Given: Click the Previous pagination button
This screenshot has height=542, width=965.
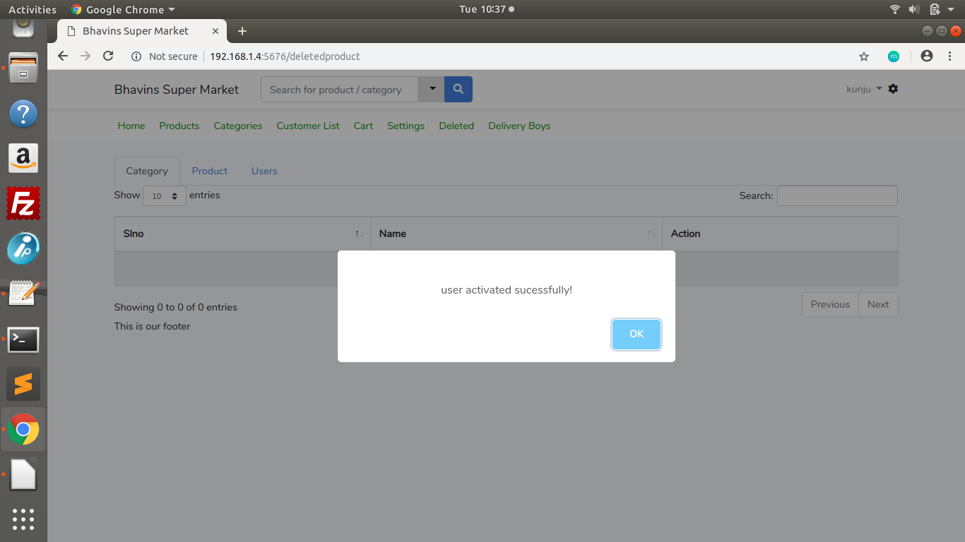Looking at the screenshot, I should 830,304.
